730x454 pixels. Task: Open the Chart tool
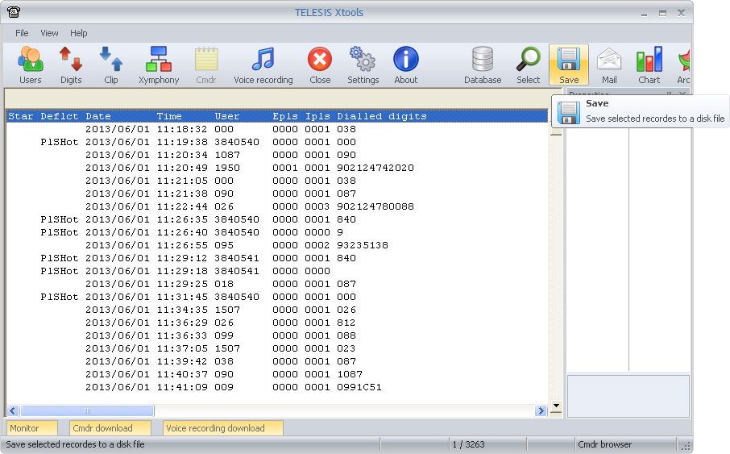649,65
